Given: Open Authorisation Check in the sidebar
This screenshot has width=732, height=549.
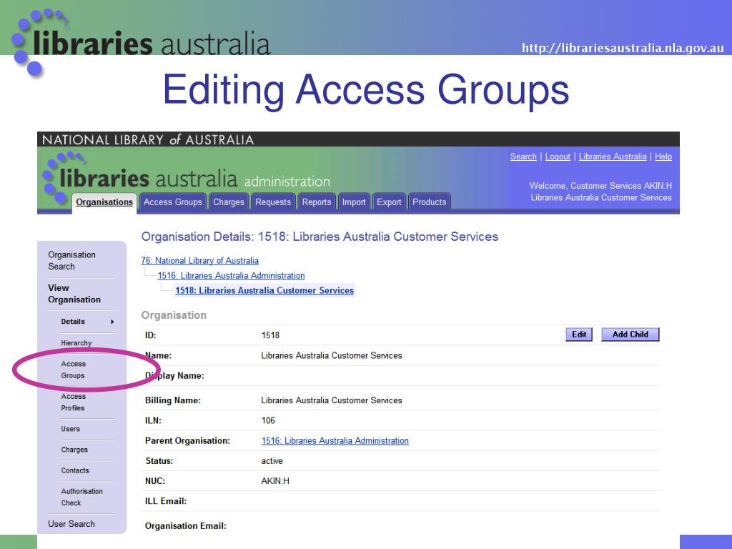Looking at the screenshot, I should click(x=81, y=497).
